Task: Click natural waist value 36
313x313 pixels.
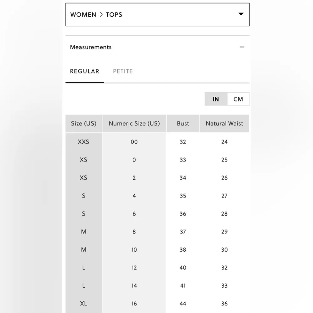Action: (224, 304)
